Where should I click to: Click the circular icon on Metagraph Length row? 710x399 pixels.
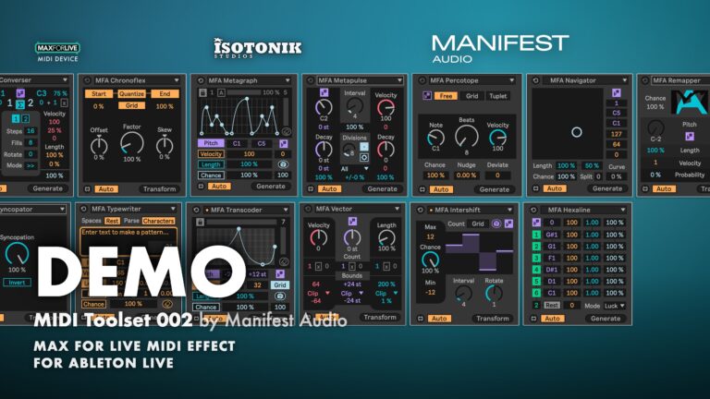(283, 164)
